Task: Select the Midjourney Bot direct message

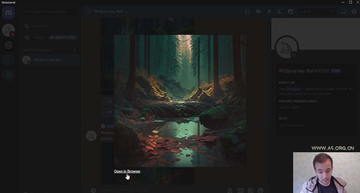Action: click(x=48, y=60)
